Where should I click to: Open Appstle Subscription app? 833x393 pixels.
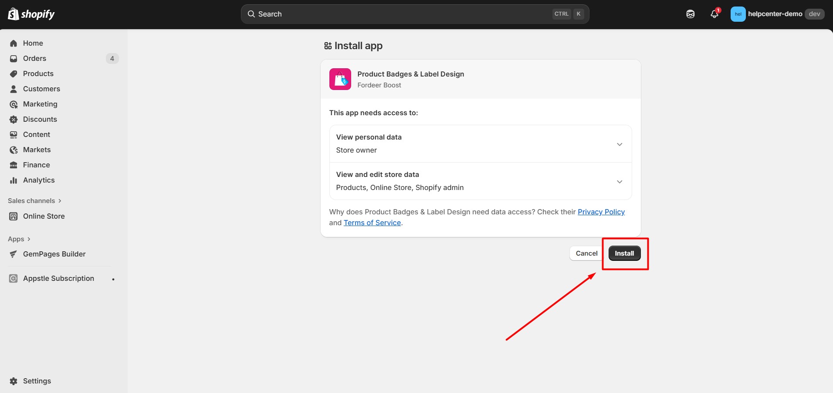[58, 278]
